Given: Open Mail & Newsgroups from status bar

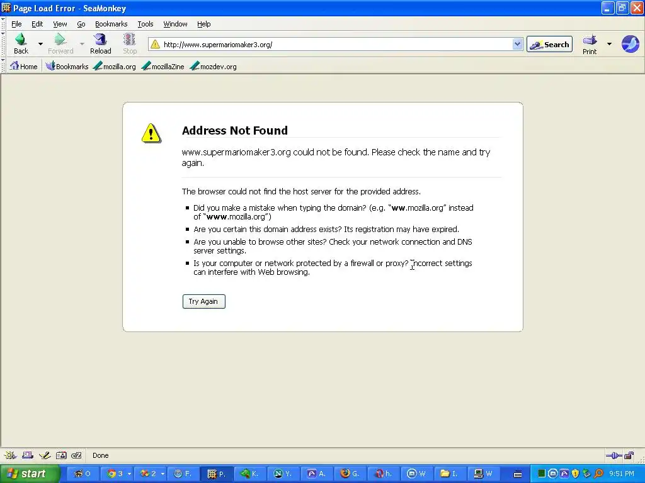Looking at the screenshot, I should point(28,455).
